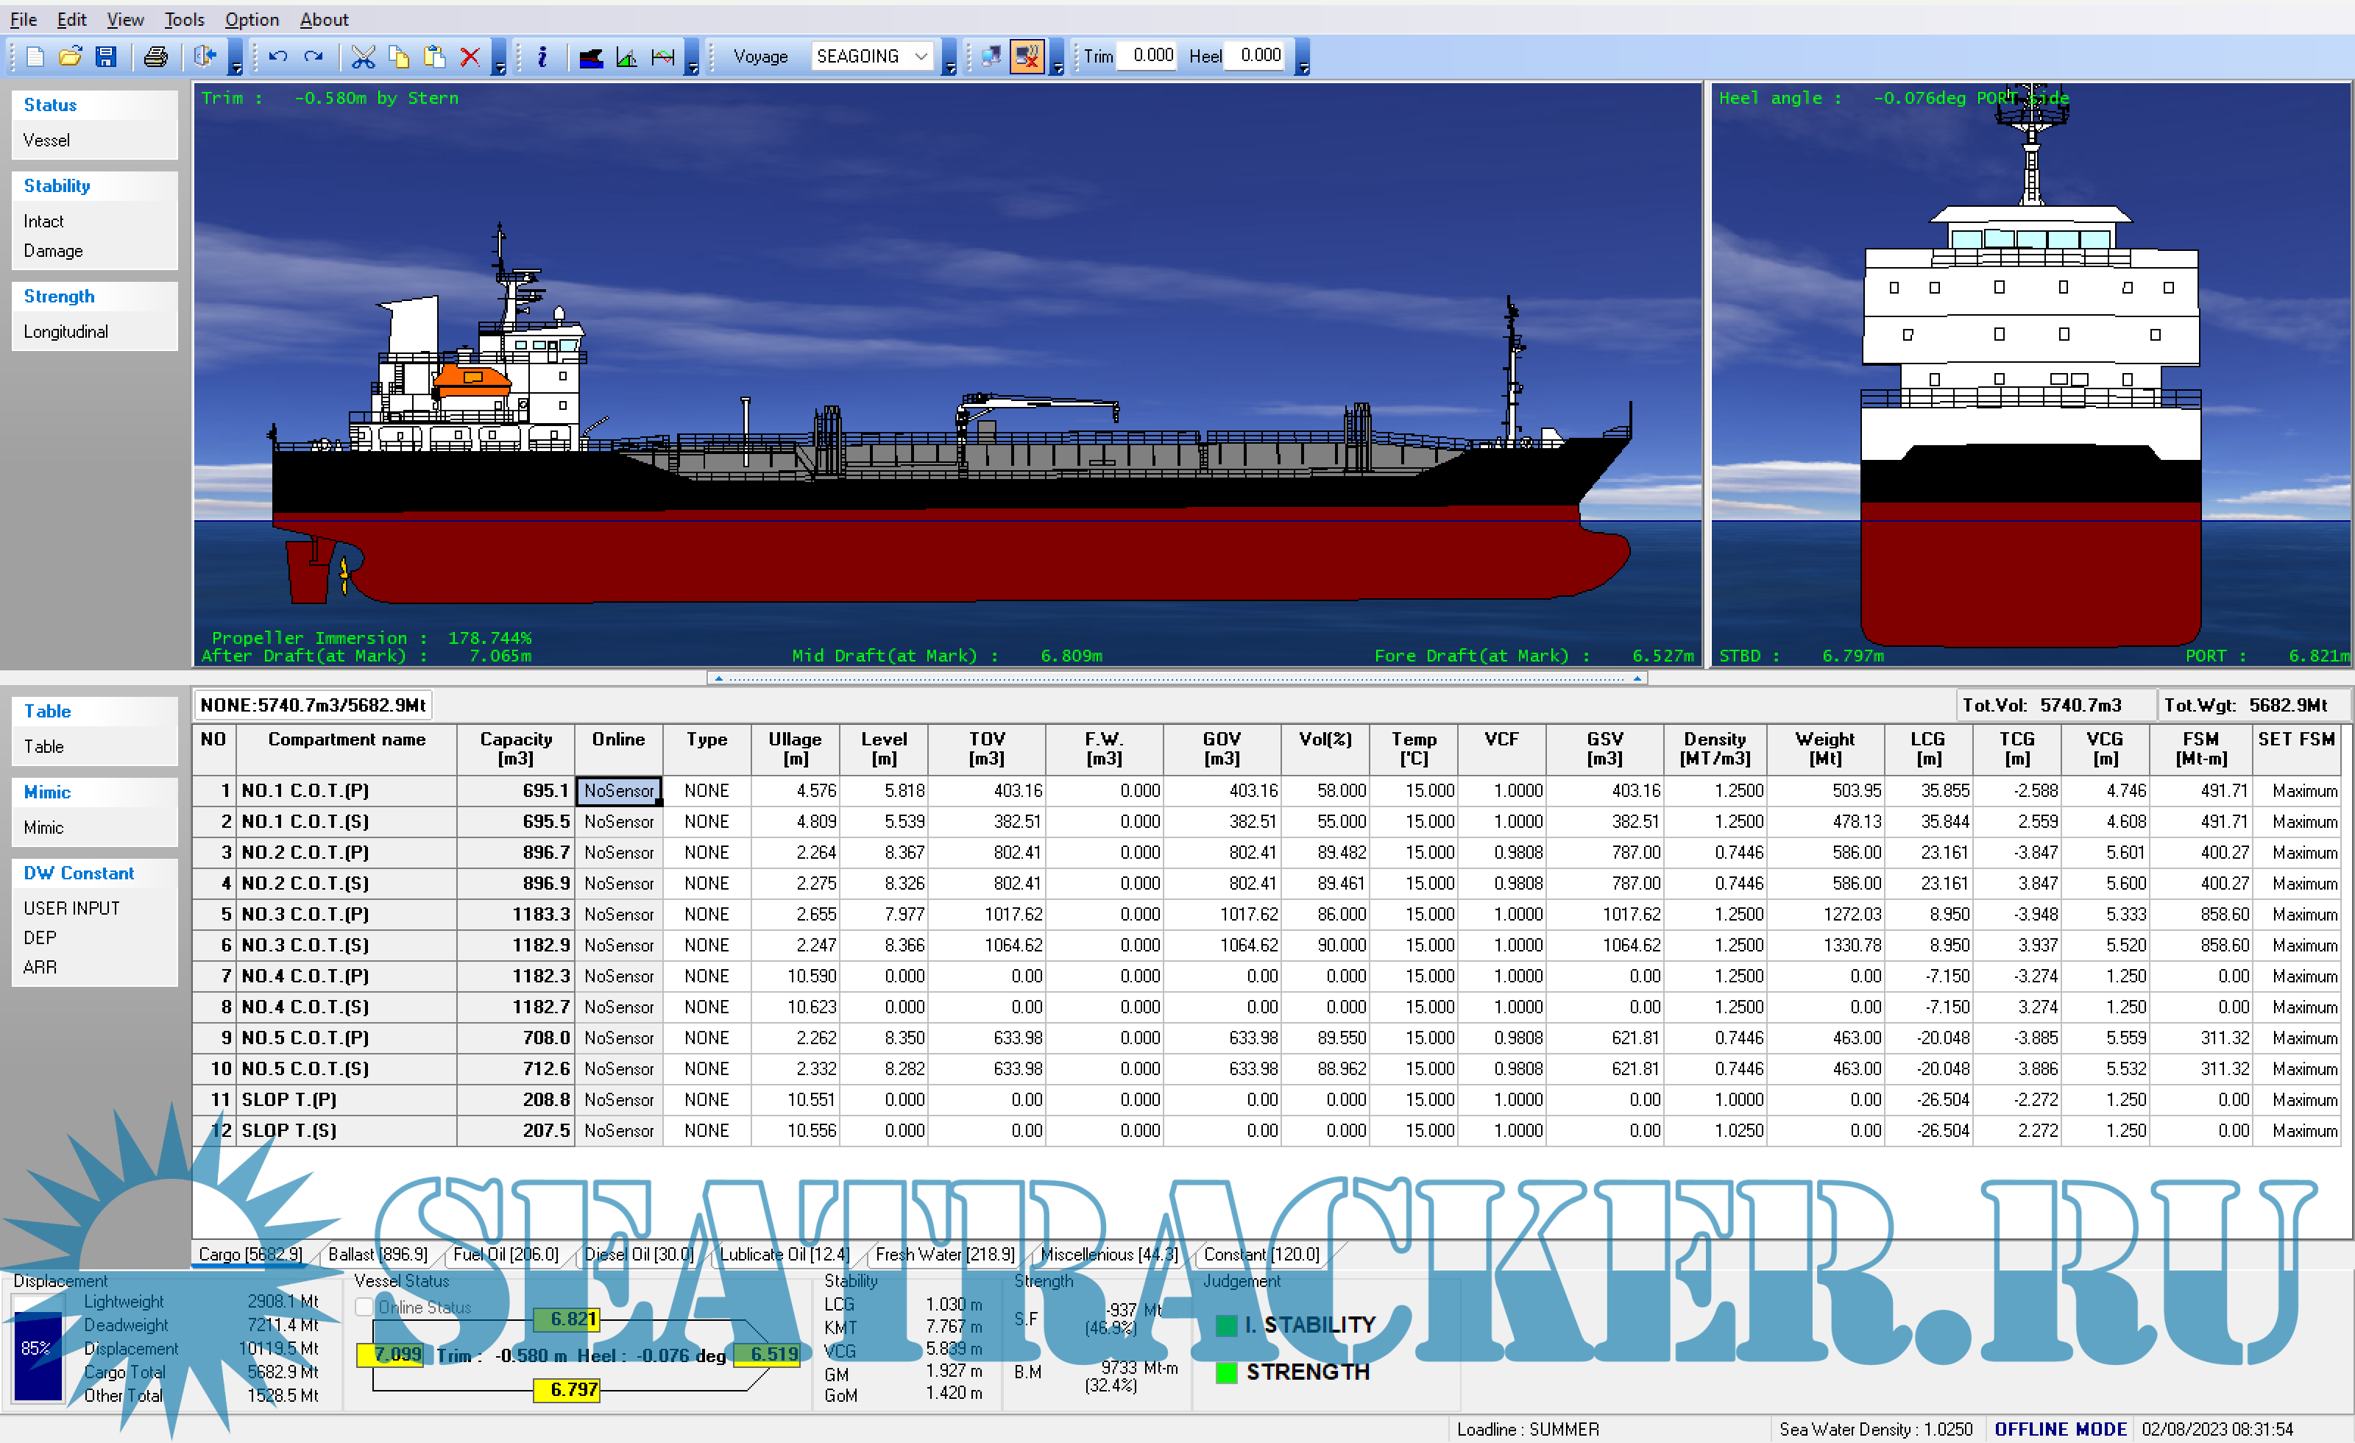Switch to the Fresh Water tab
This screenshot has height=1443, width=2355.
coord(944,1254)
